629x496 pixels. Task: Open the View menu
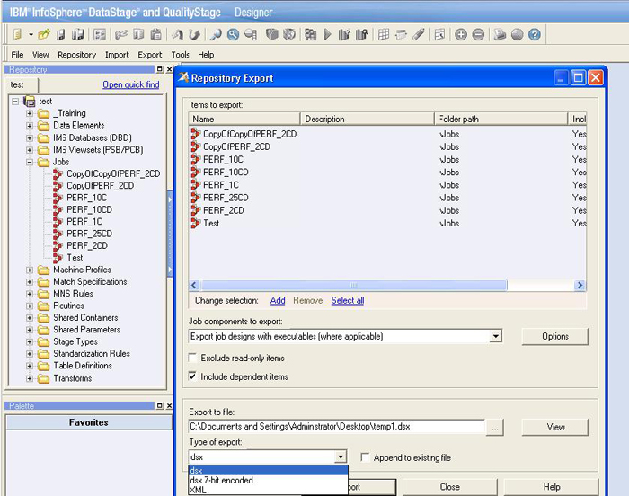[40, 55]
